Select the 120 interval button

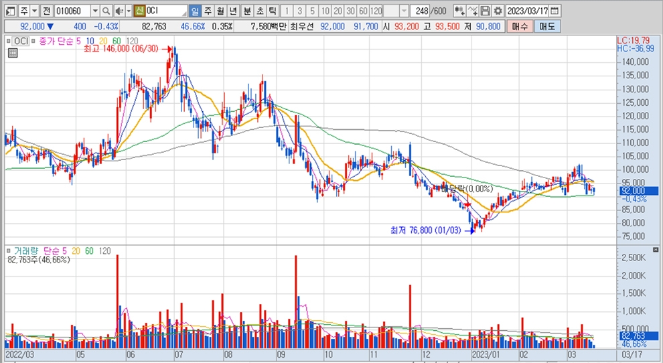(376, 11)
